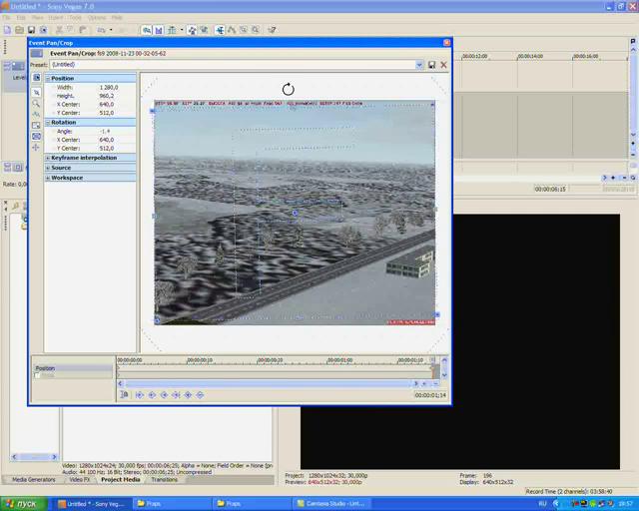
Task: Click Move Freely arrows icon in Pan/Crop
Action: [x=36, y=147]
